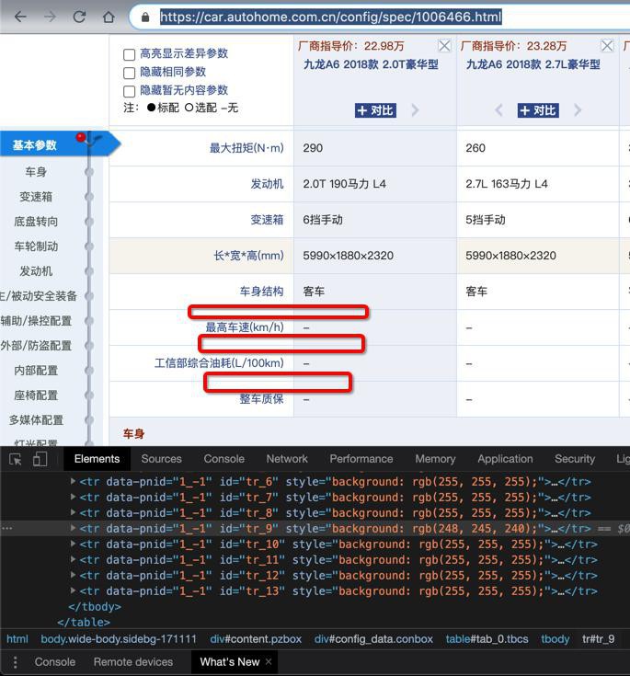The image size is (630, 676).
Task: Jump to 车轮制动 section in the sidebar
Action: (36, 246)
